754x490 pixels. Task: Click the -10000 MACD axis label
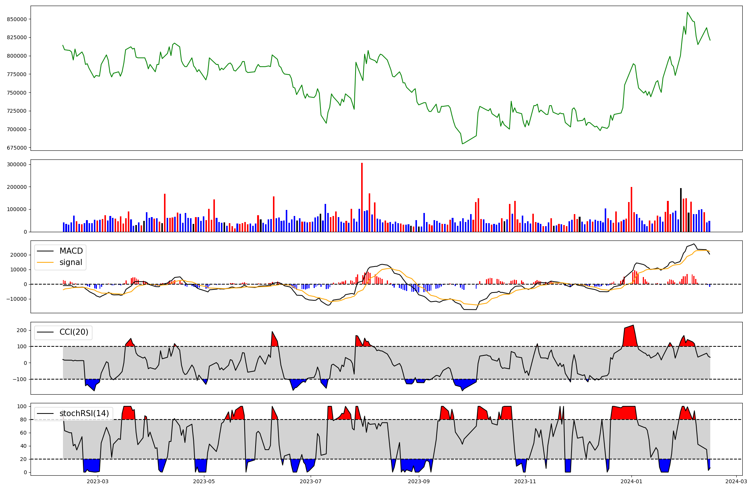pos(16,299)
